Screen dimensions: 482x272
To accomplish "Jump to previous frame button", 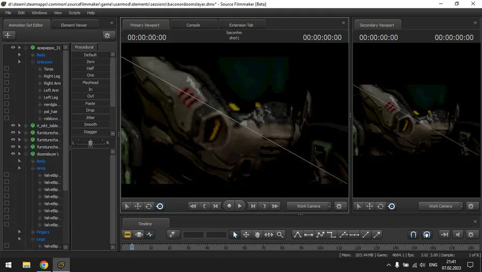I will coord(216,206).
